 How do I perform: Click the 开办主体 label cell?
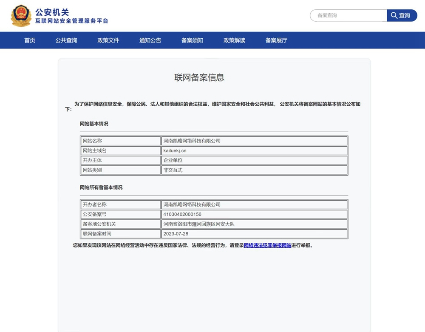pyautogui.click(x=121, y=160)
